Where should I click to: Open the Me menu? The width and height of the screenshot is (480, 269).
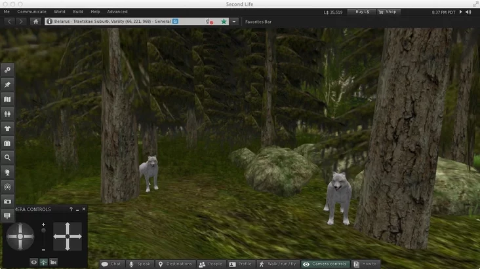click(x=7, y=12)
